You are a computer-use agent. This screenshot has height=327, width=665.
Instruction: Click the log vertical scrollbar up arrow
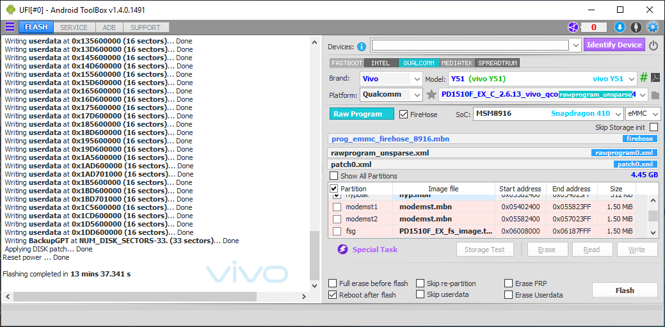(314, 42)
